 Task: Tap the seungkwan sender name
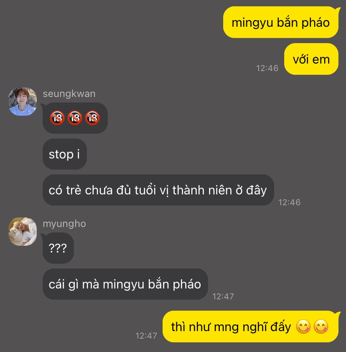(x=69, y=94)
